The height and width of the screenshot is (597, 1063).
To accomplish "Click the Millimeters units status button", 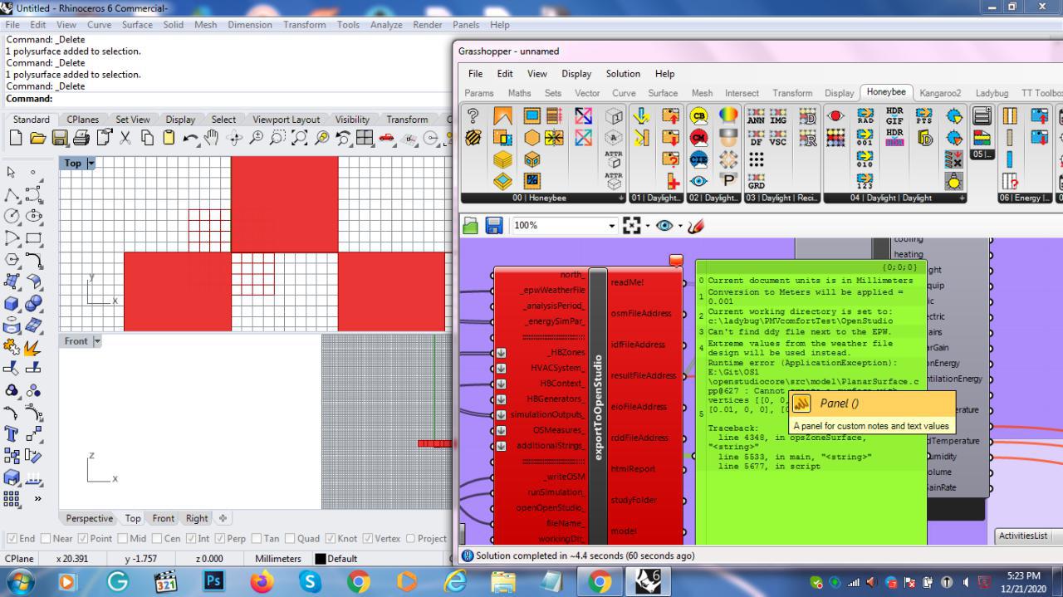I will pos(278,559).
